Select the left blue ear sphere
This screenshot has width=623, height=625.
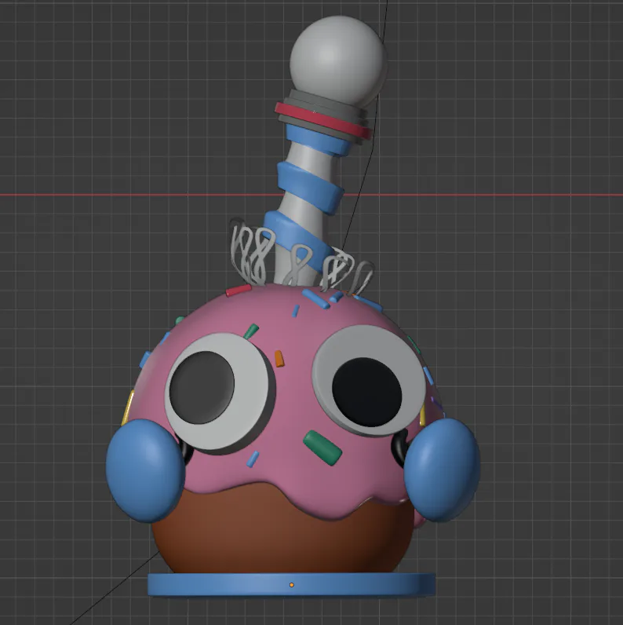click(145, 470)
